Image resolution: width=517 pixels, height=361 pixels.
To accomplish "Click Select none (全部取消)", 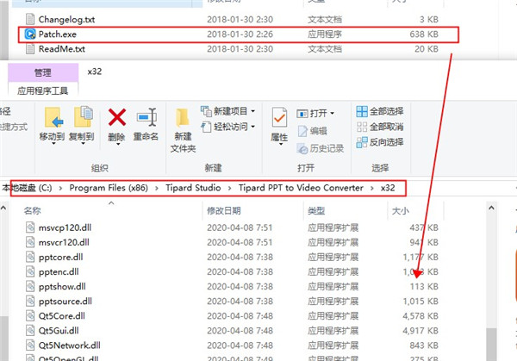I will click(380, 127).
